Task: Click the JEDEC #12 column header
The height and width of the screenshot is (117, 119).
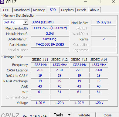Action: [x=59, y=60]
